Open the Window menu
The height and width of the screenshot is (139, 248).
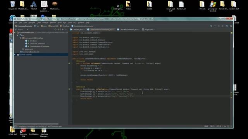click(x=81, y=22)
